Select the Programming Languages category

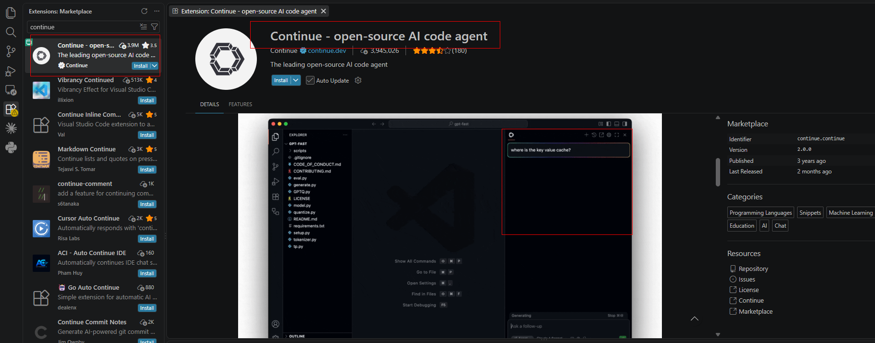coord(761,213)
